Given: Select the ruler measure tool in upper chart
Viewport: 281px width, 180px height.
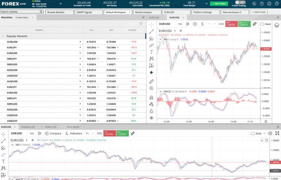Looking at the screenshot, I should [x=151, y=81].
